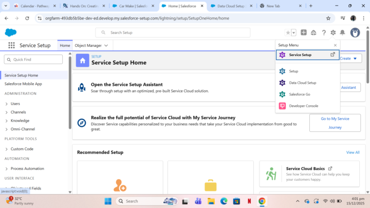Expand the Users tree item

point(7,104)
